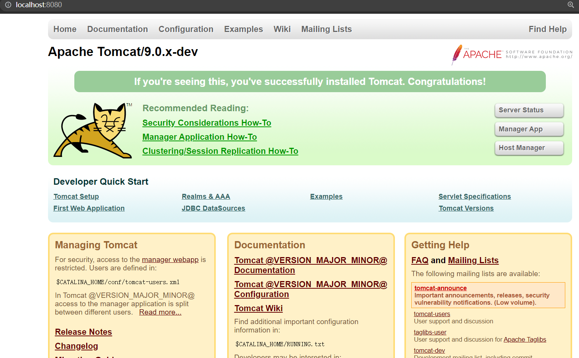Screen dimensions: 579x358
Task: Click the localhost:8080 address field
Action: [x=39, y=5]
